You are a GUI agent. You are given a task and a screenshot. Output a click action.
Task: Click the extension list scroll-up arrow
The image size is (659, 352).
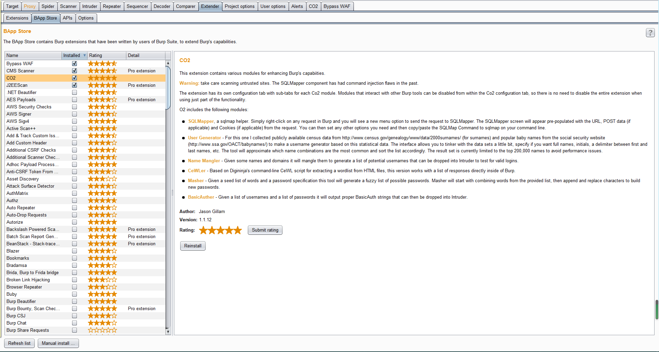[168, 63]
